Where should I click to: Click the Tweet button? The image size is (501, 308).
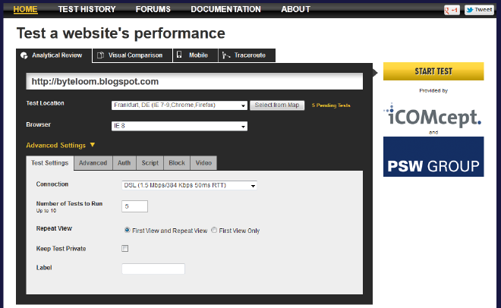tap(479, 10)
